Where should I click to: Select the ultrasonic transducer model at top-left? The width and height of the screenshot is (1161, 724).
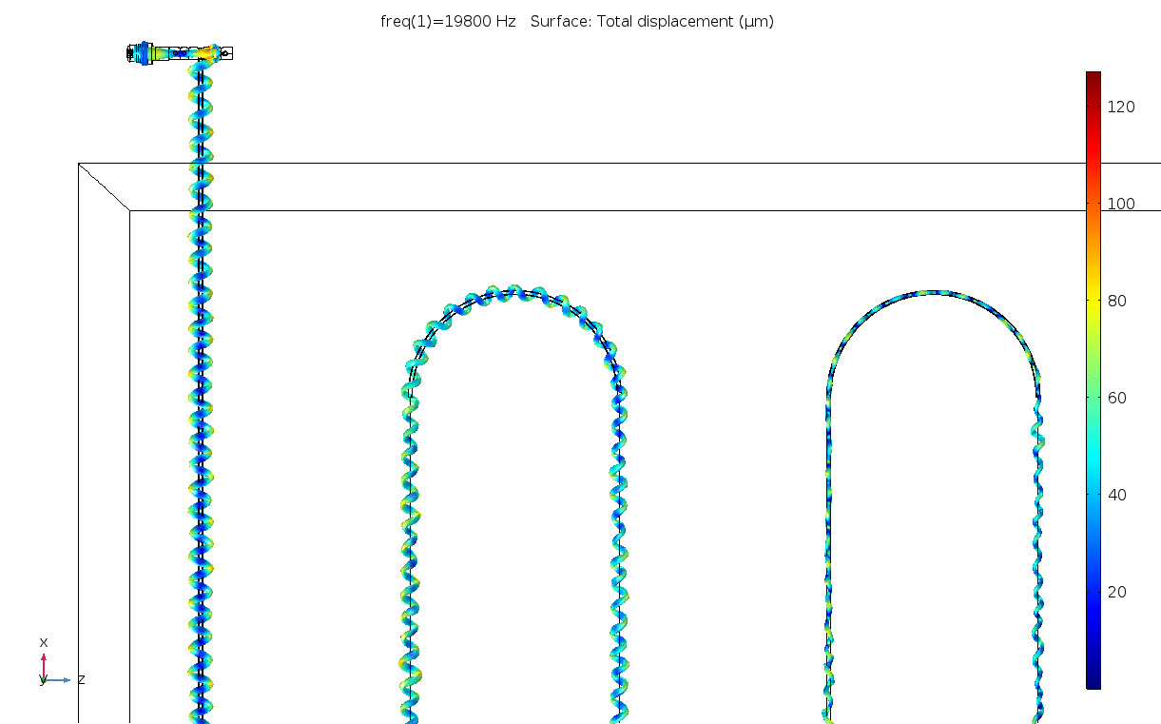(180, 53)
